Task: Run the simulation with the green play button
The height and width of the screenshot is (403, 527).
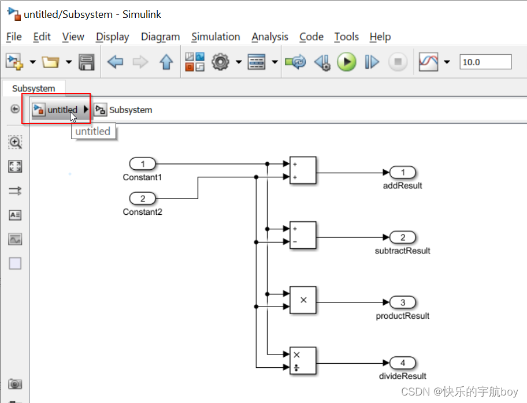Action: pos(347,62)
